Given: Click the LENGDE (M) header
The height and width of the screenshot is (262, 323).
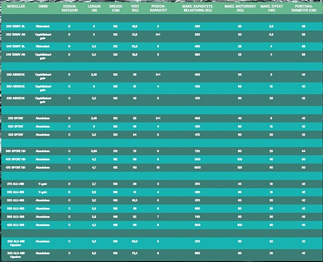Looking at the screenshot, I should pyautogui.click(x=94, y=8).
